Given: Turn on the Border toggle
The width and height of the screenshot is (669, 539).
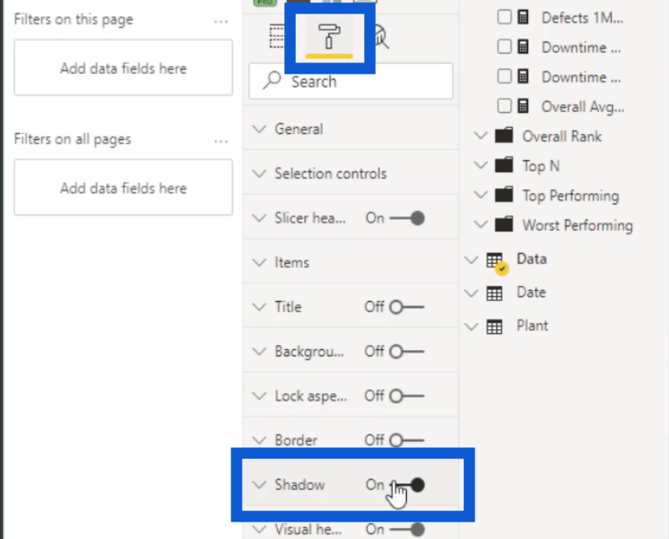Looking at the screenshot, I should tap(407, 440).
